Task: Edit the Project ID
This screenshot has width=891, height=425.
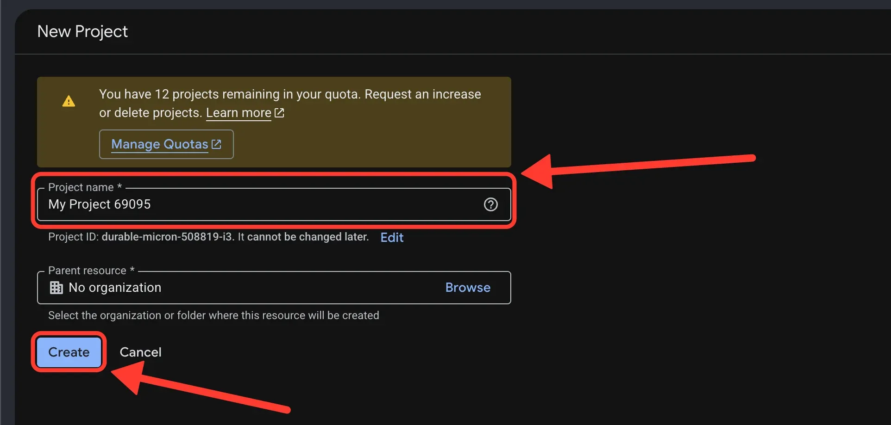Action: click(x=392, y=237)
